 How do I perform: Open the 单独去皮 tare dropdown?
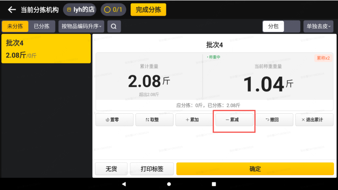tap(318, 26)
